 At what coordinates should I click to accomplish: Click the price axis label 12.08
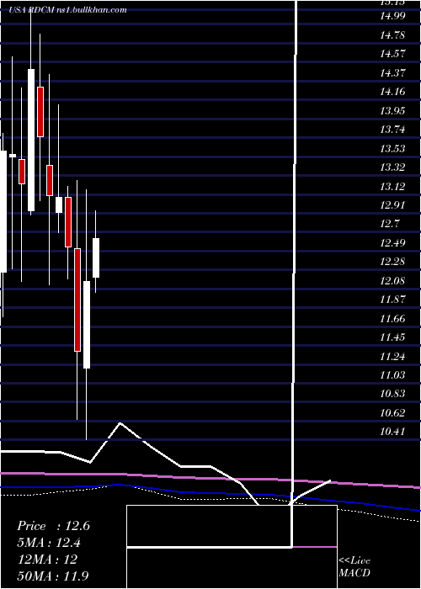coord(392,281)
